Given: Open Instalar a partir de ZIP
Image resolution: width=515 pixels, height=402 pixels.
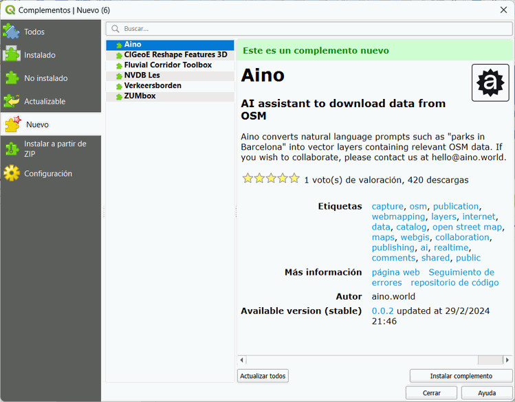Looking at the screenshot, I should (x=51, y=148).
